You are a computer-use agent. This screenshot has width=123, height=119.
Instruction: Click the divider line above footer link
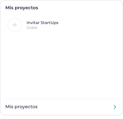[61, 99]
